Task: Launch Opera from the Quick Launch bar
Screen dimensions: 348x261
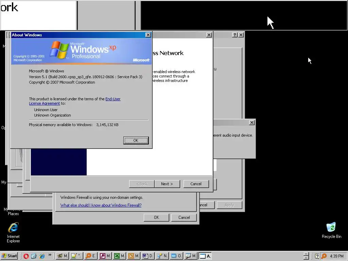Action: click(x=26, y=256)
